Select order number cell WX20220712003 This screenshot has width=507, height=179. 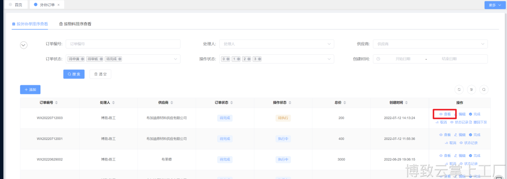click(x=50, y=118)
